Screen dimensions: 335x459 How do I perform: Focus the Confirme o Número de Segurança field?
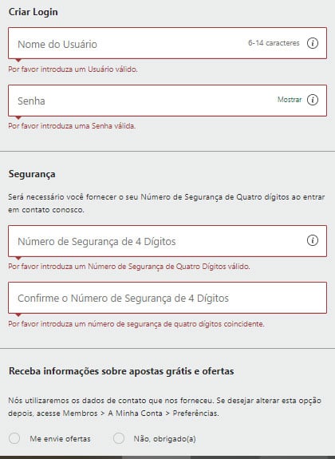click(x=167, y=298)
